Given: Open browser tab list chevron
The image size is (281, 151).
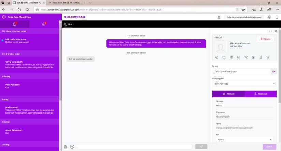Looking at the screenshot, I should tap(90, 3).
